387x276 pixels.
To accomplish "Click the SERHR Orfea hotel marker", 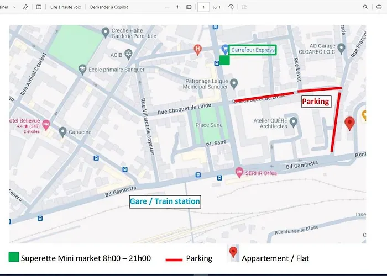I will 239,171.
